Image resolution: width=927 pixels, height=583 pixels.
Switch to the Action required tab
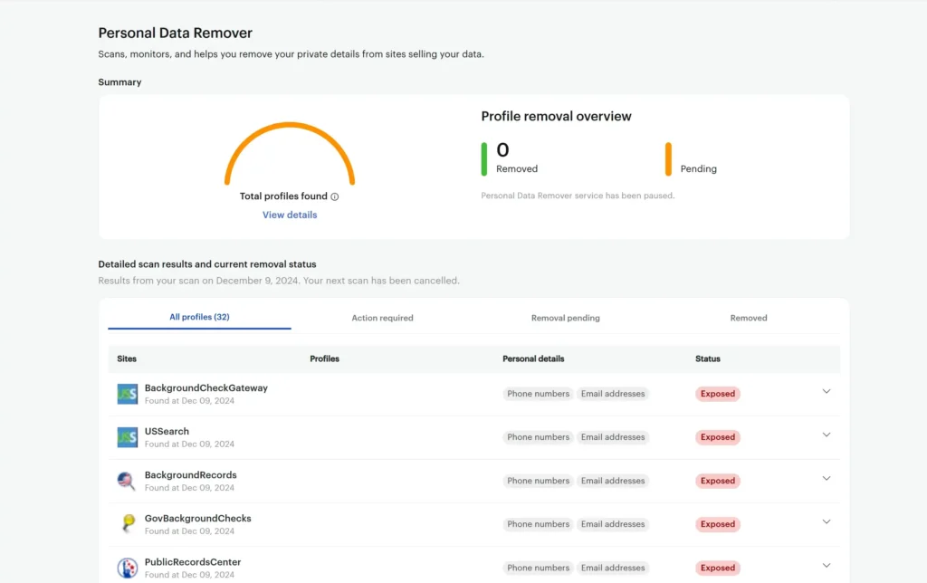pos(382,318)
